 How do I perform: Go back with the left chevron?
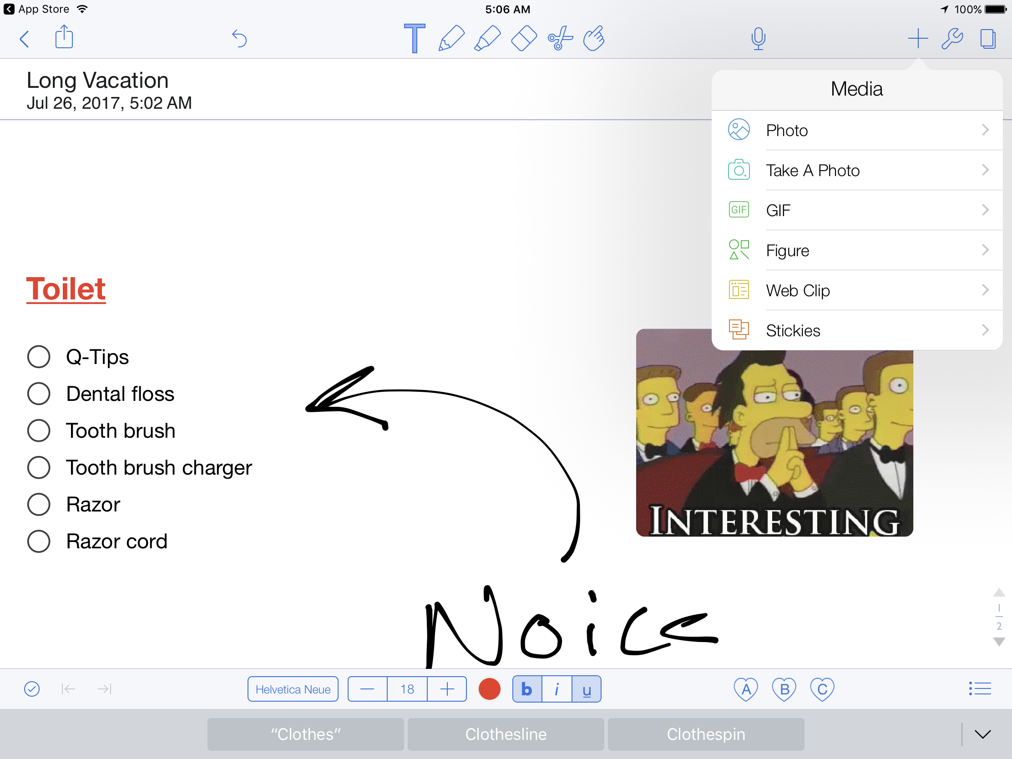(x=25, y=39)
